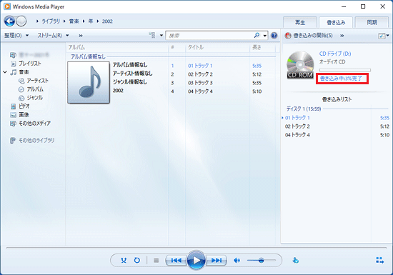Select 04 トラック 4 in burn list
393x275 pixels.
[x=297, y=135]
